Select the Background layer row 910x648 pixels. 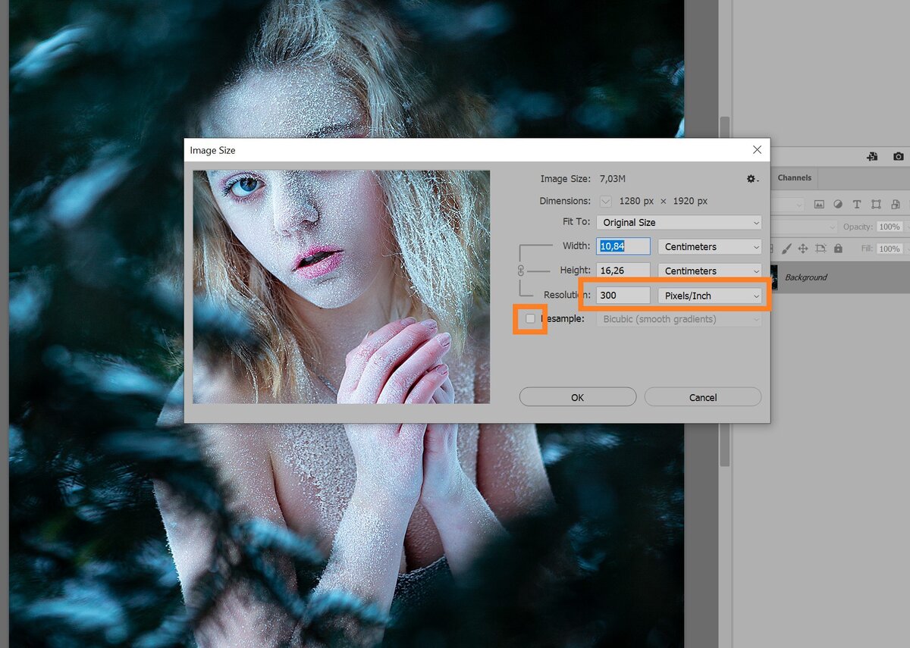(839, 277)
